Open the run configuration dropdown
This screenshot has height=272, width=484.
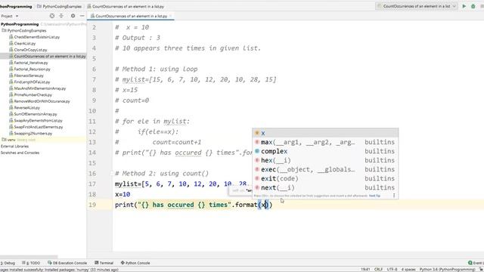417,6
